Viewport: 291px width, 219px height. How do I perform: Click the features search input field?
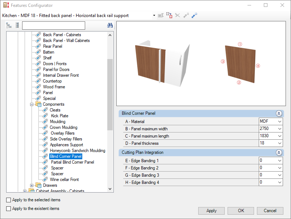(x=54, y=25)
